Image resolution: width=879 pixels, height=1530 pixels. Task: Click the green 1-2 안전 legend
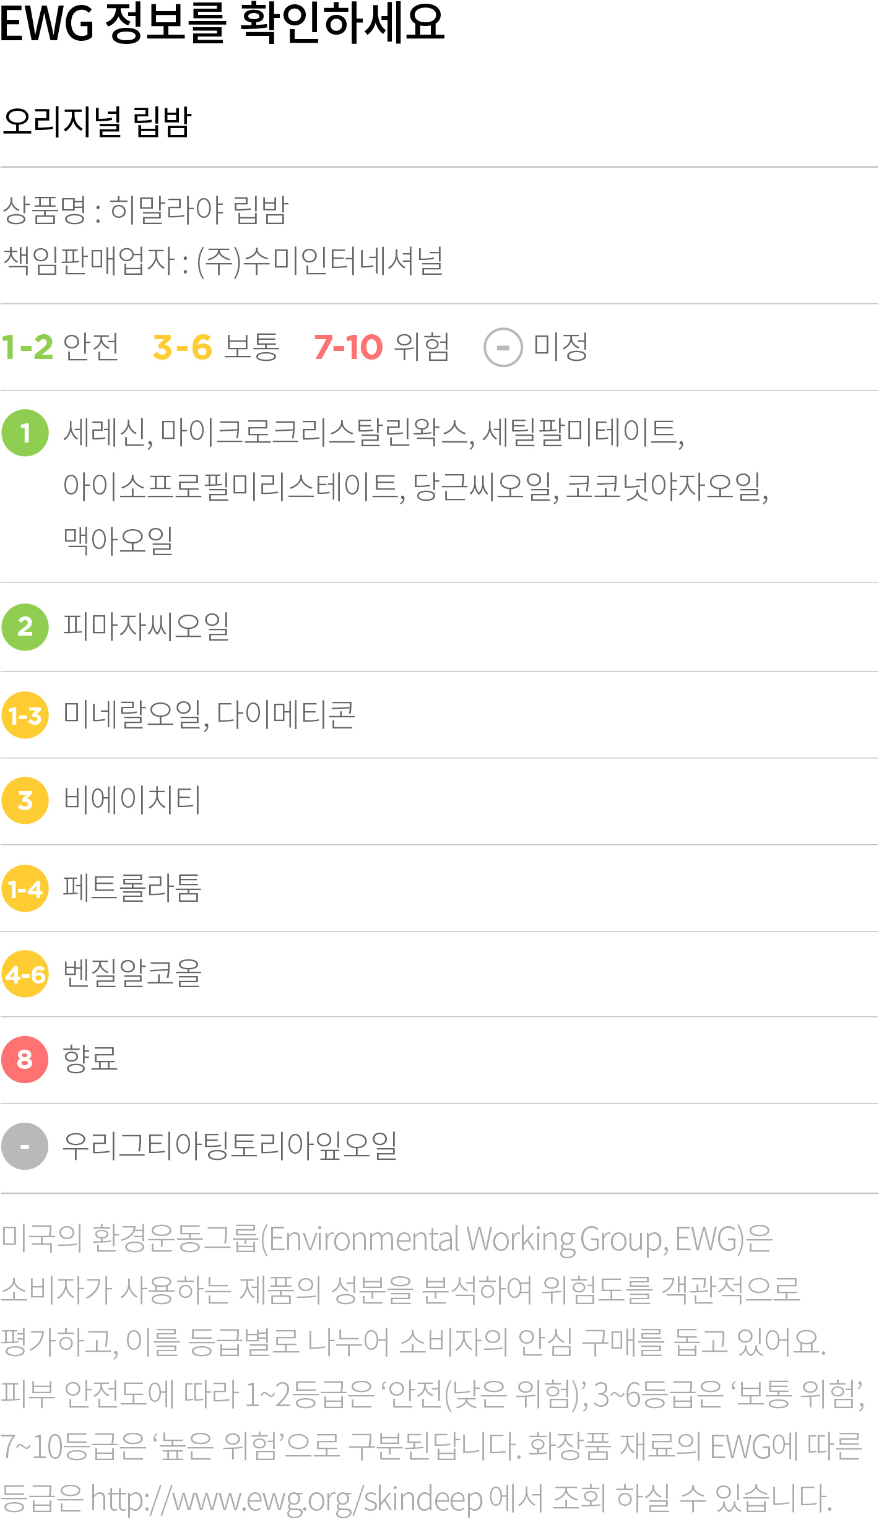(x=59, y=347)
